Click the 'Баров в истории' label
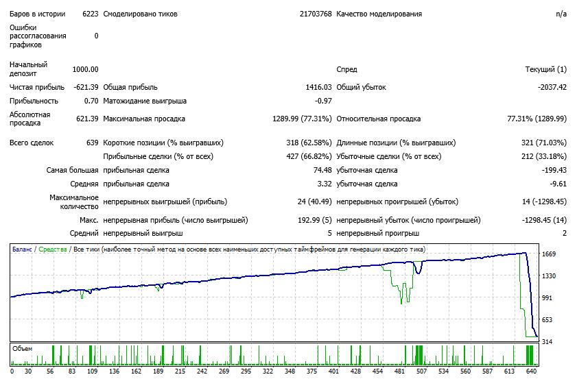This screenshot has height=379, width=577. click(37, 14)
